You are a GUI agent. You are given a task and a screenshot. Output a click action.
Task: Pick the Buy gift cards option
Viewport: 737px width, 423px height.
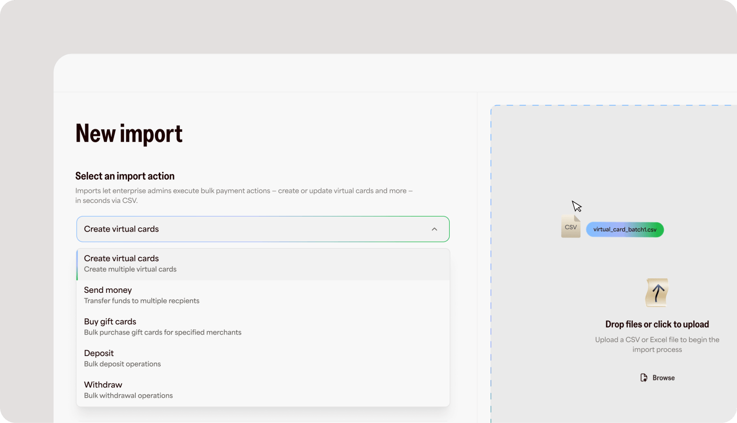(263, 327)
